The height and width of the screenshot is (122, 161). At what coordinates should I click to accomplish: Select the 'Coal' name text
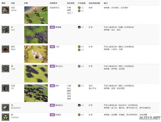click(x=13, y=69)
